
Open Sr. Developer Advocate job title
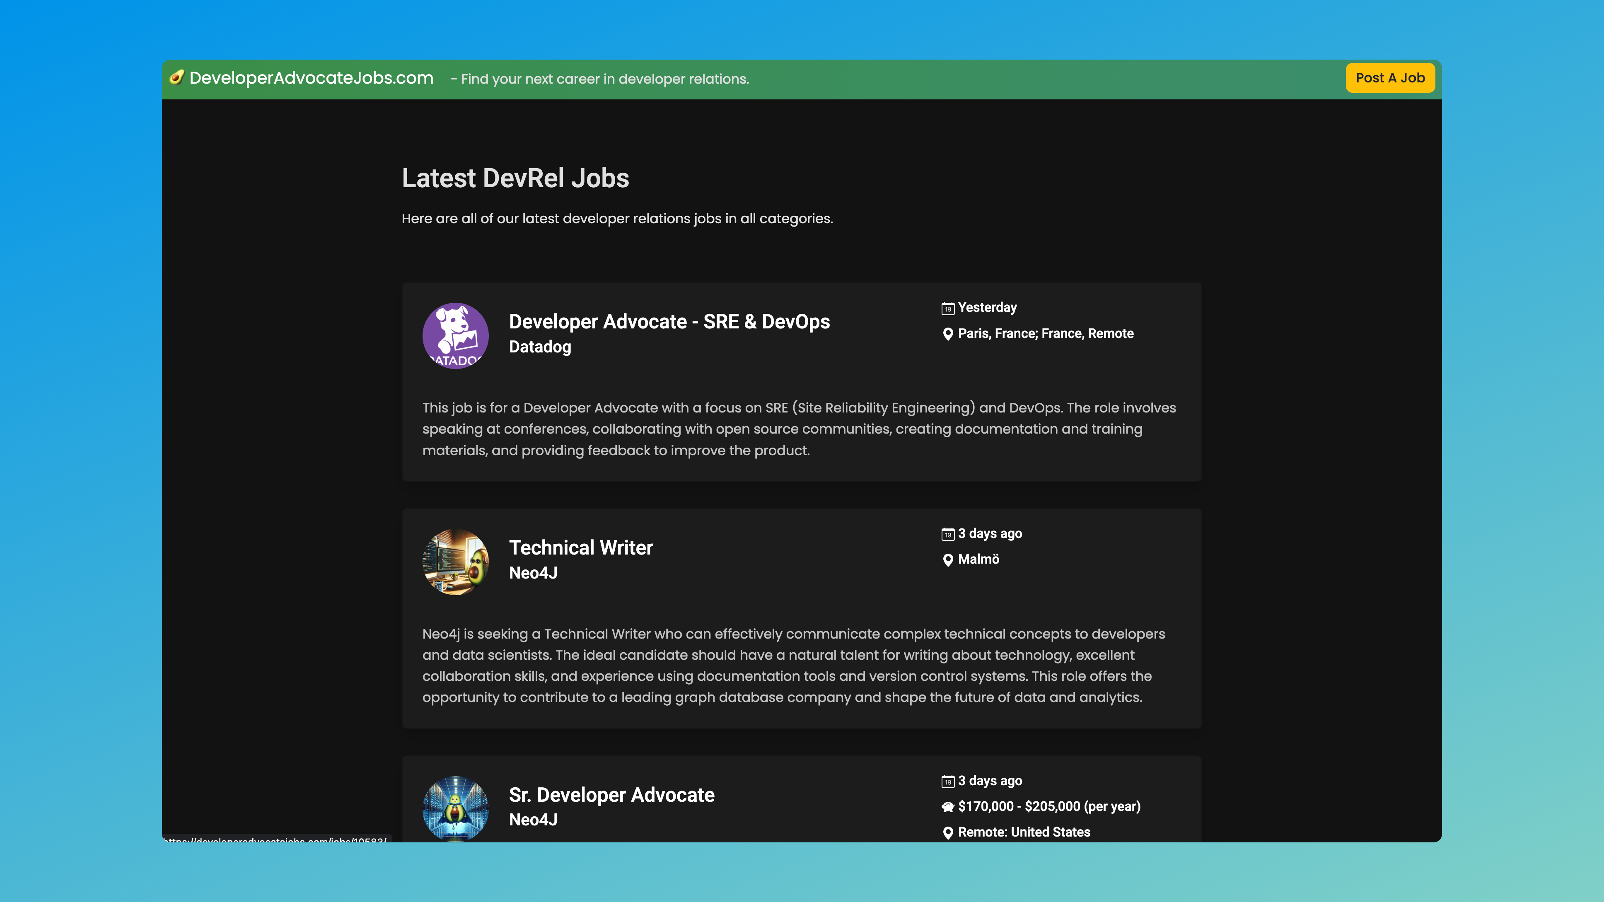pyautogui.click(x=611, y=794)
